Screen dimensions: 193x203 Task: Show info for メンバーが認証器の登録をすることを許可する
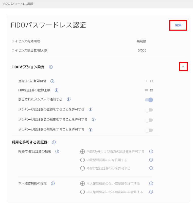pos(91,109)
